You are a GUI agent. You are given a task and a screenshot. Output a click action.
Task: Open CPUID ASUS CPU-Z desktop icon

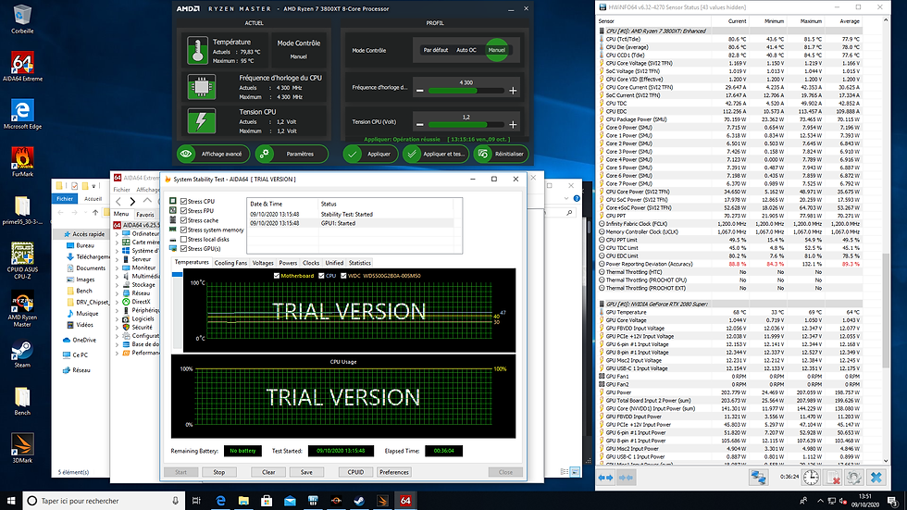coord(22,260)
